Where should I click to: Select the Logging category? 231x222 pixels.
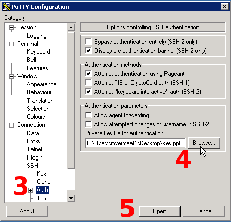click(x=37, y=36)
